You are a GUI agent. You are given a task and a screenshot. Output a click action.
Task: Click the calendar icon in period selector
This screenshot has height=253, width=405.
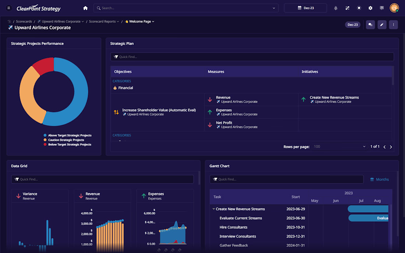coord(299,8)
